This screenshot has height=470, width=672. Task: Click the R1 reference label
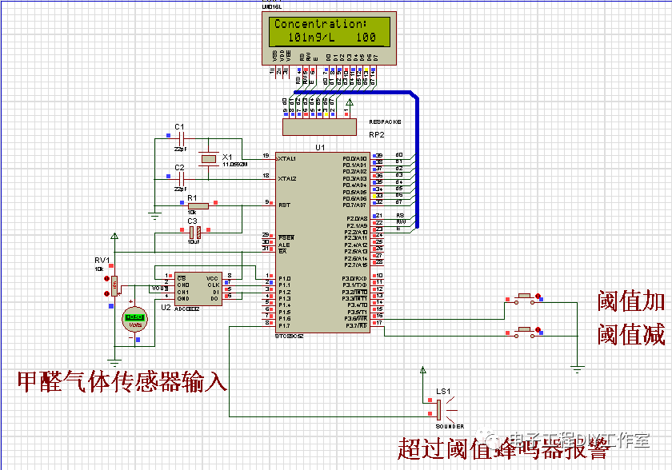(x=192, y=197)
